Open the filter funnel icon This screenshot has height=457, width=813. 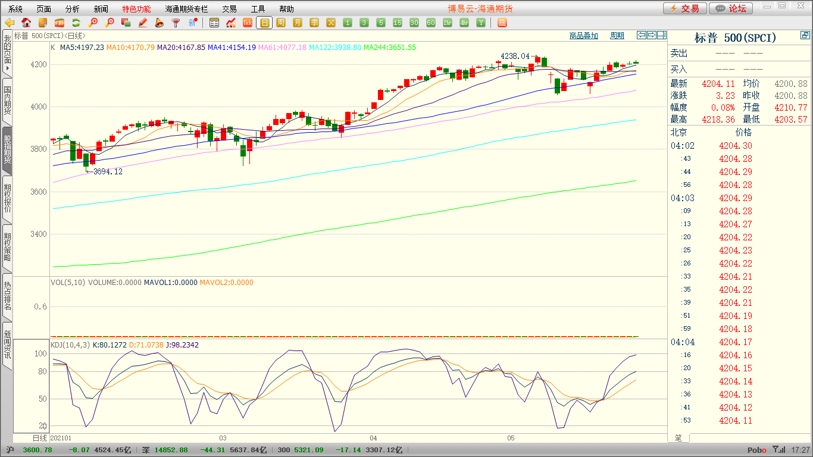coord(176,23)
